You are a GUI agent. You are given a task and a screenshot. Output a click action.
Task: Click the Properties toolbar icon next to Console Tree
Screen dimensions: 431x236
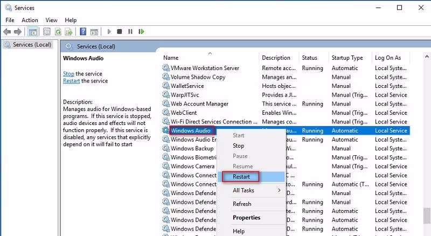47,32
